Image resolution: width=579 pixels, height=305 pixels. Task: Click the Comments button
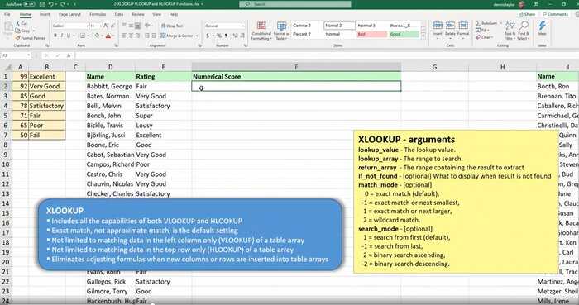555,14
